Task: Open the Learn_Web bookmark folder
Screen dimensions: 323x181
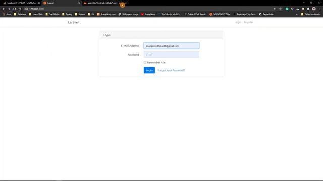Action: (36, 14)
